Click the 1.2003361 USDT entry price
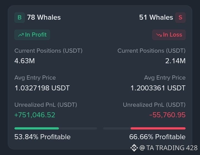The height and width of the screenshot is (155, 200). click(x=158, y=88)
